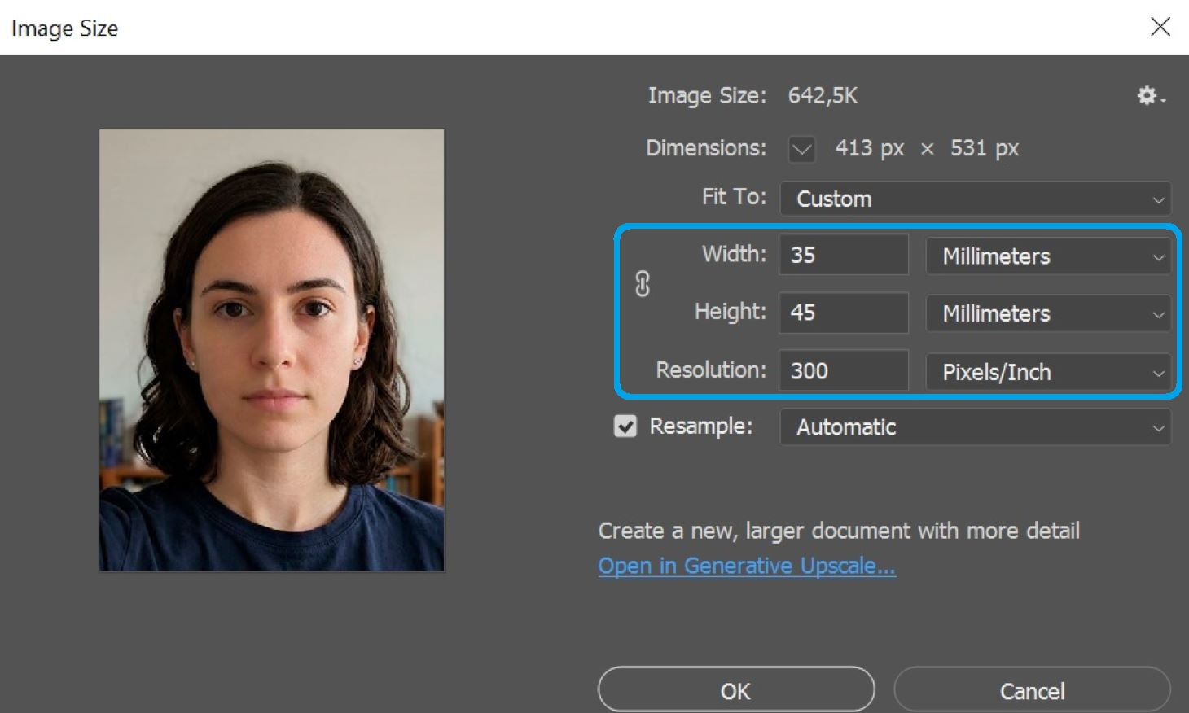Open Generative Upscale link

click(x=747, y=566)
